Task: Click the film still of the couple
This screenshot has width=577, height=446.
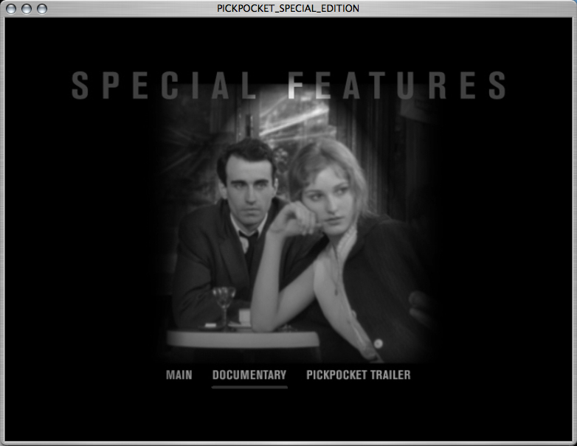Action: point(296,224)
